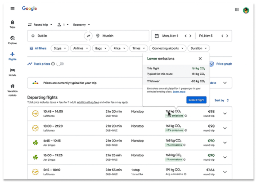Image resolution: width=256 pixels, height=182 pixels.
Task: Click Aer Lingus logo on 16:00 flight
Action: coord(36,157)
